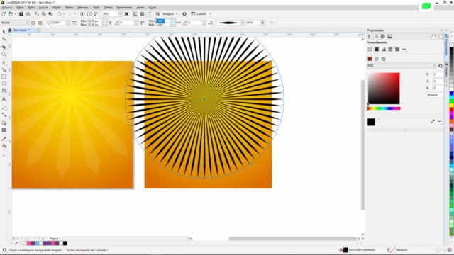
Task: Select the Color Eyedropper tool in toolbox
Action: (4, 139)
